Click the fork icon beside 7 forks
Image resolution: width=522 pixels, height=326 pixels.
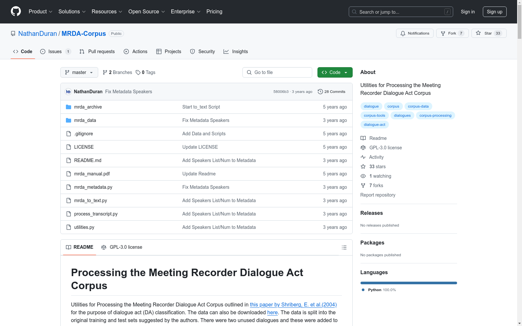point(363,185)
